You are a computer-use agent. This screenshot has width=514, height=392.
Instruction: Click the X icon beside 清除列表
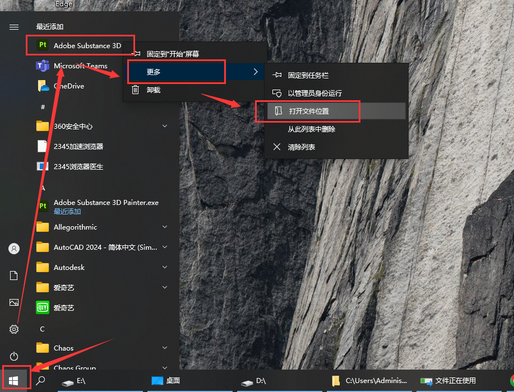(x=277, y=147)
